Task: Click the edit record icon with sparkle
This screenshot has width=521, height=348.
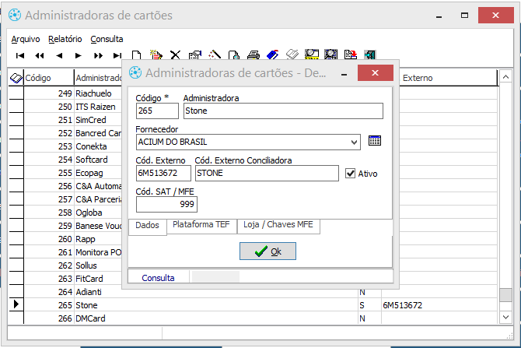Action: click(x=156, y=54)
